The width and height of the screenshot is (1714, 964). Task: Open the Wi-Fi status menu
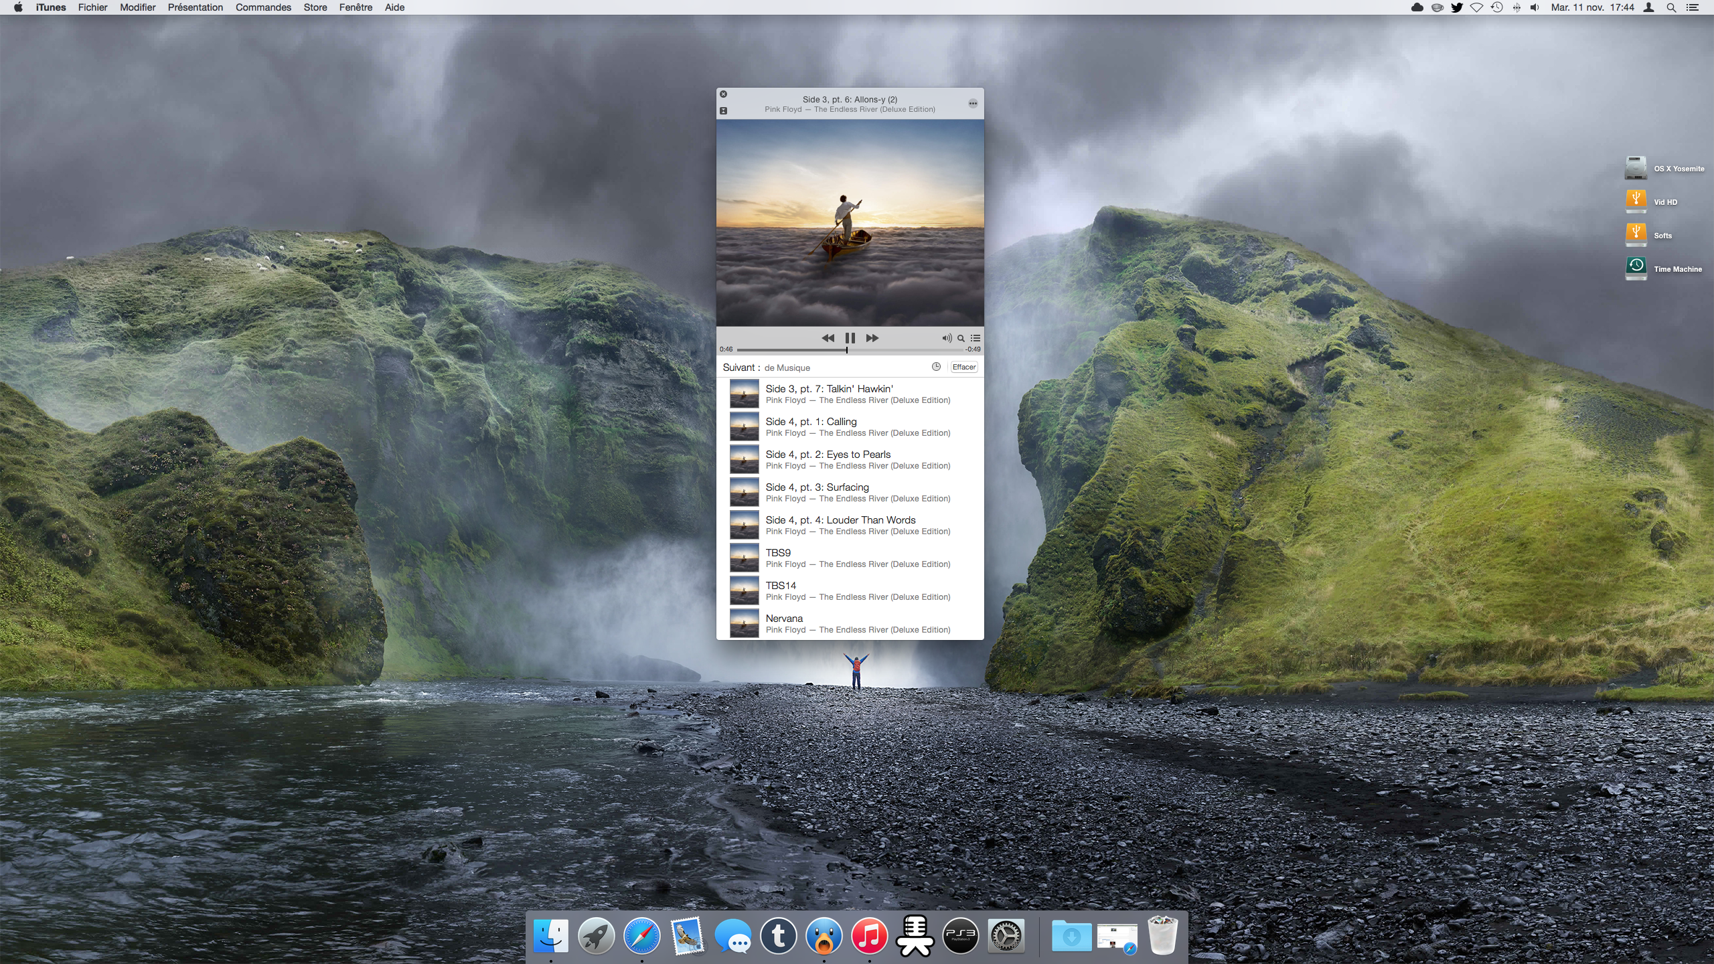(1476, 7)
